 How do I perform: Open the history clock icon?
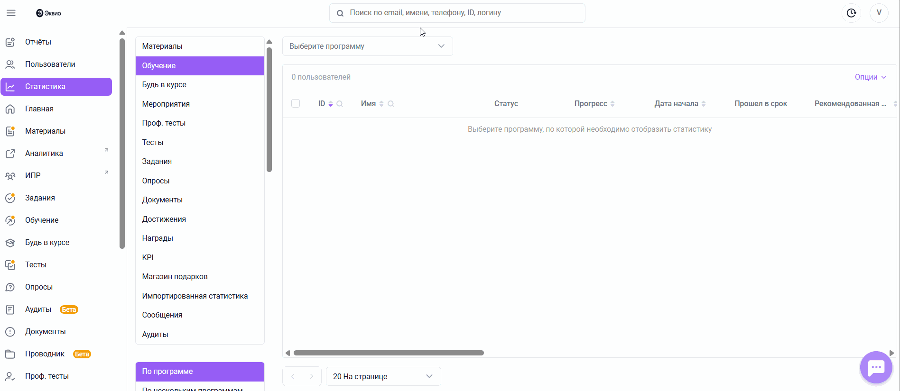(x=852, y=13)
